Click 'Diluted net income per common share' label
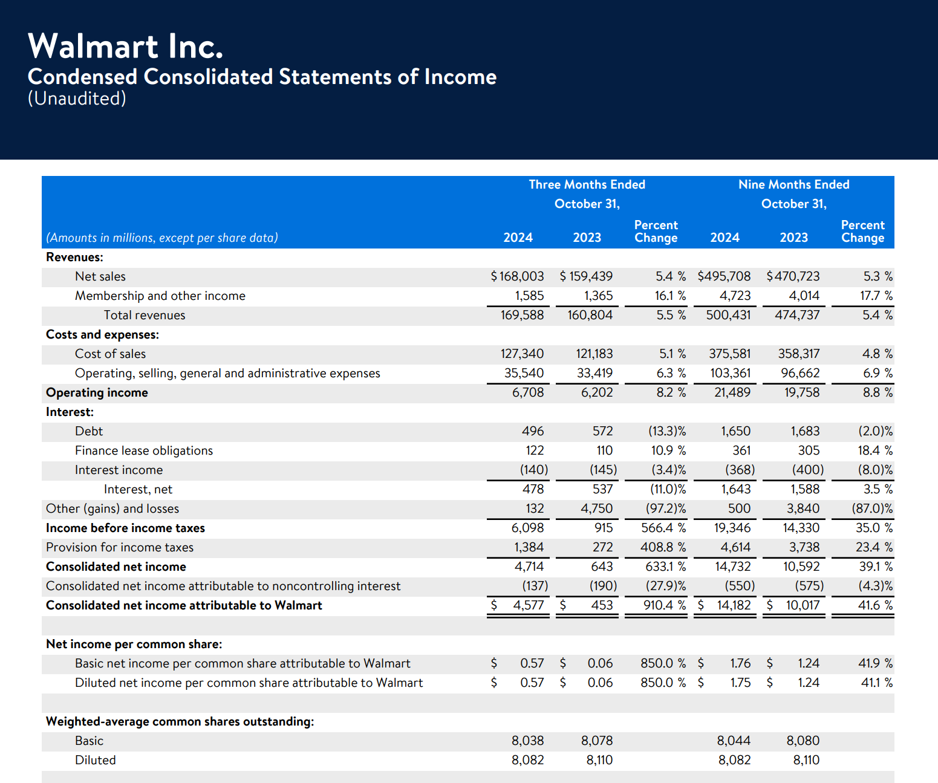The width and height of the screenshot is (938, 783). coord(249,683)
